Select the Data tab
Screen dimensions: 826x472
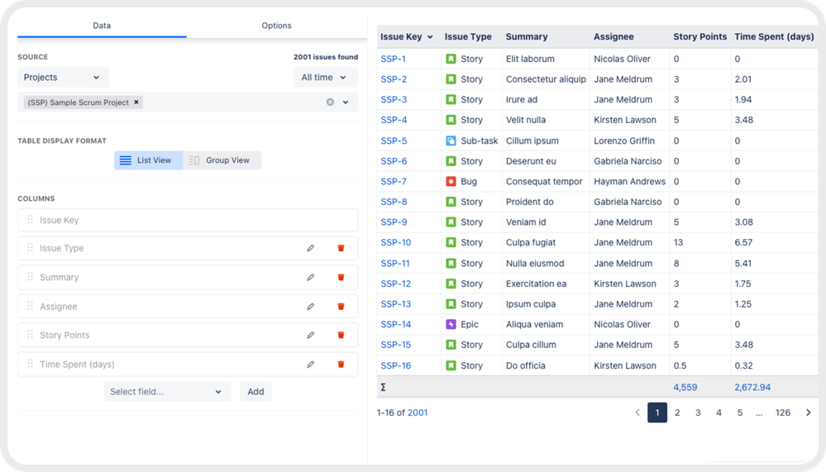pos(102,26)
